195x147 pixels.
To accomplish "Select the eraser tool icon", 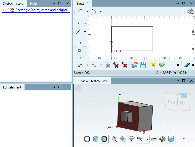I will 187,65.
